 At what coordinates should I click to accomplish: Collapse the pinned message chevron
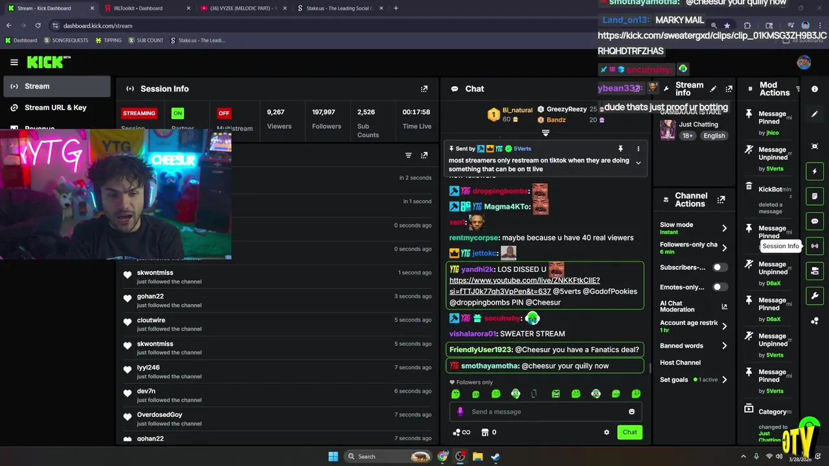click(638, 163)
